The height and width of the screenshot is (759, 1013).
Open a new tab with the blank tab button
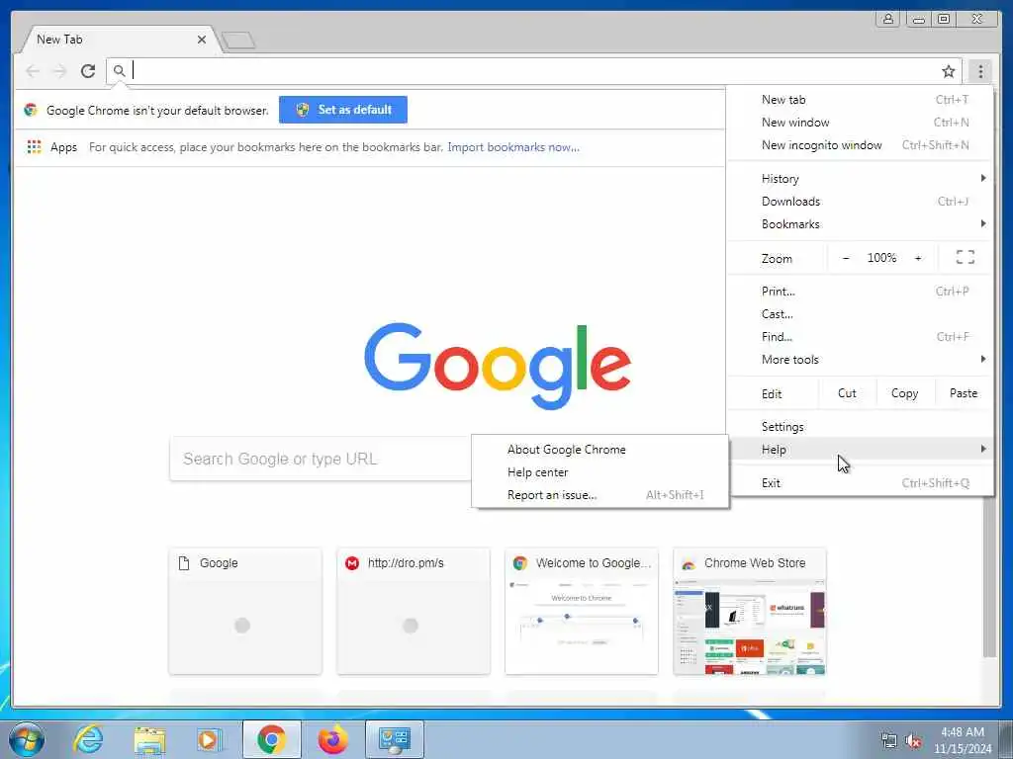(x=238, y=41)
